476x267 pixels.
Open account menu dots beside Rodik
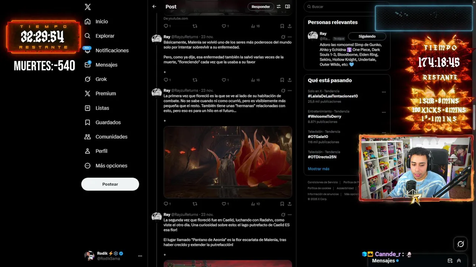point(140,256)
